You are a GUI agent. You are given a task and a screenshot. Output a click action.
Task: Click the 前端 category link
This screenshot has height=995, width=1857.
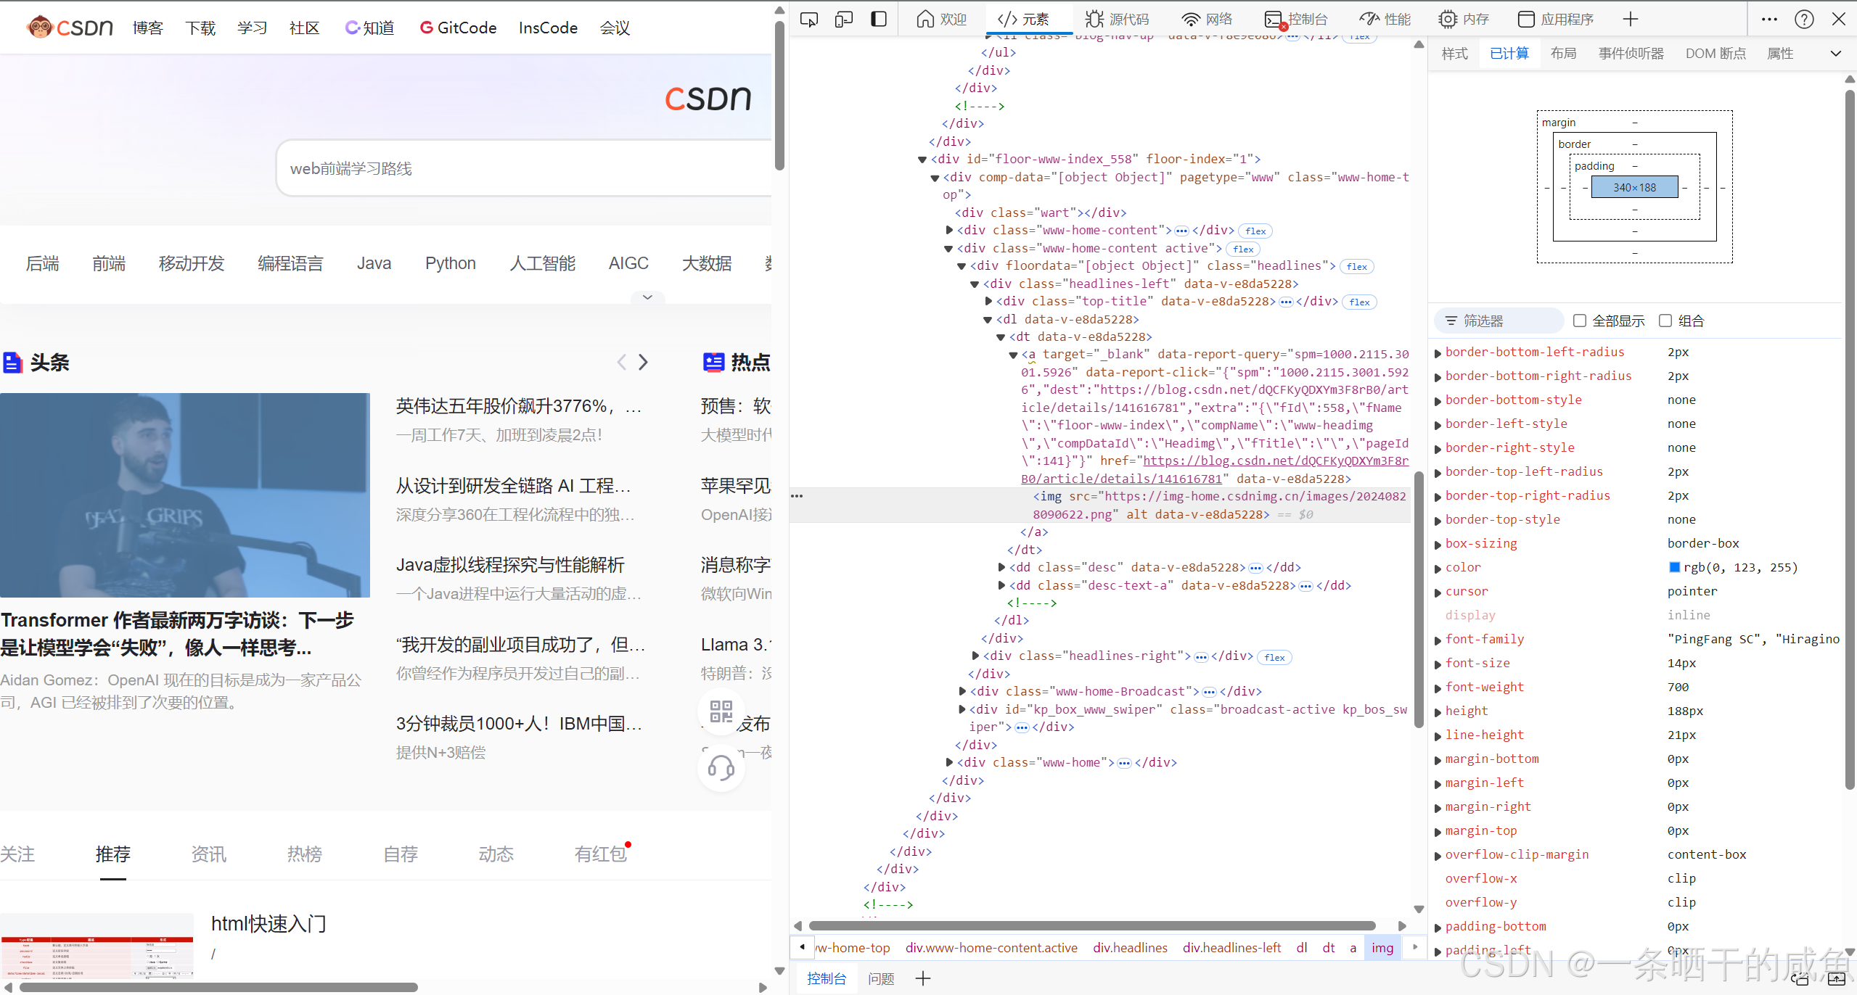[x=109, y=263]
